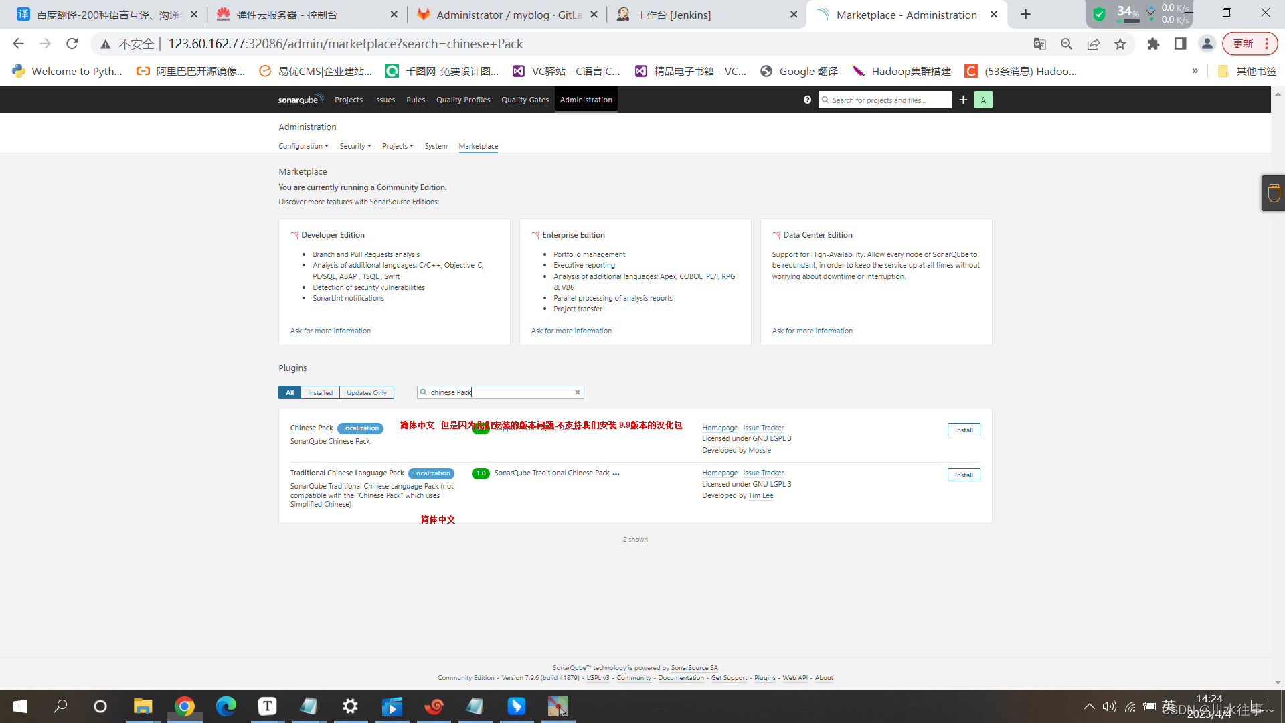Expand the Configuration dropdown menu
This screenshot has height=723, width=1285.
[x=303, y=146]
